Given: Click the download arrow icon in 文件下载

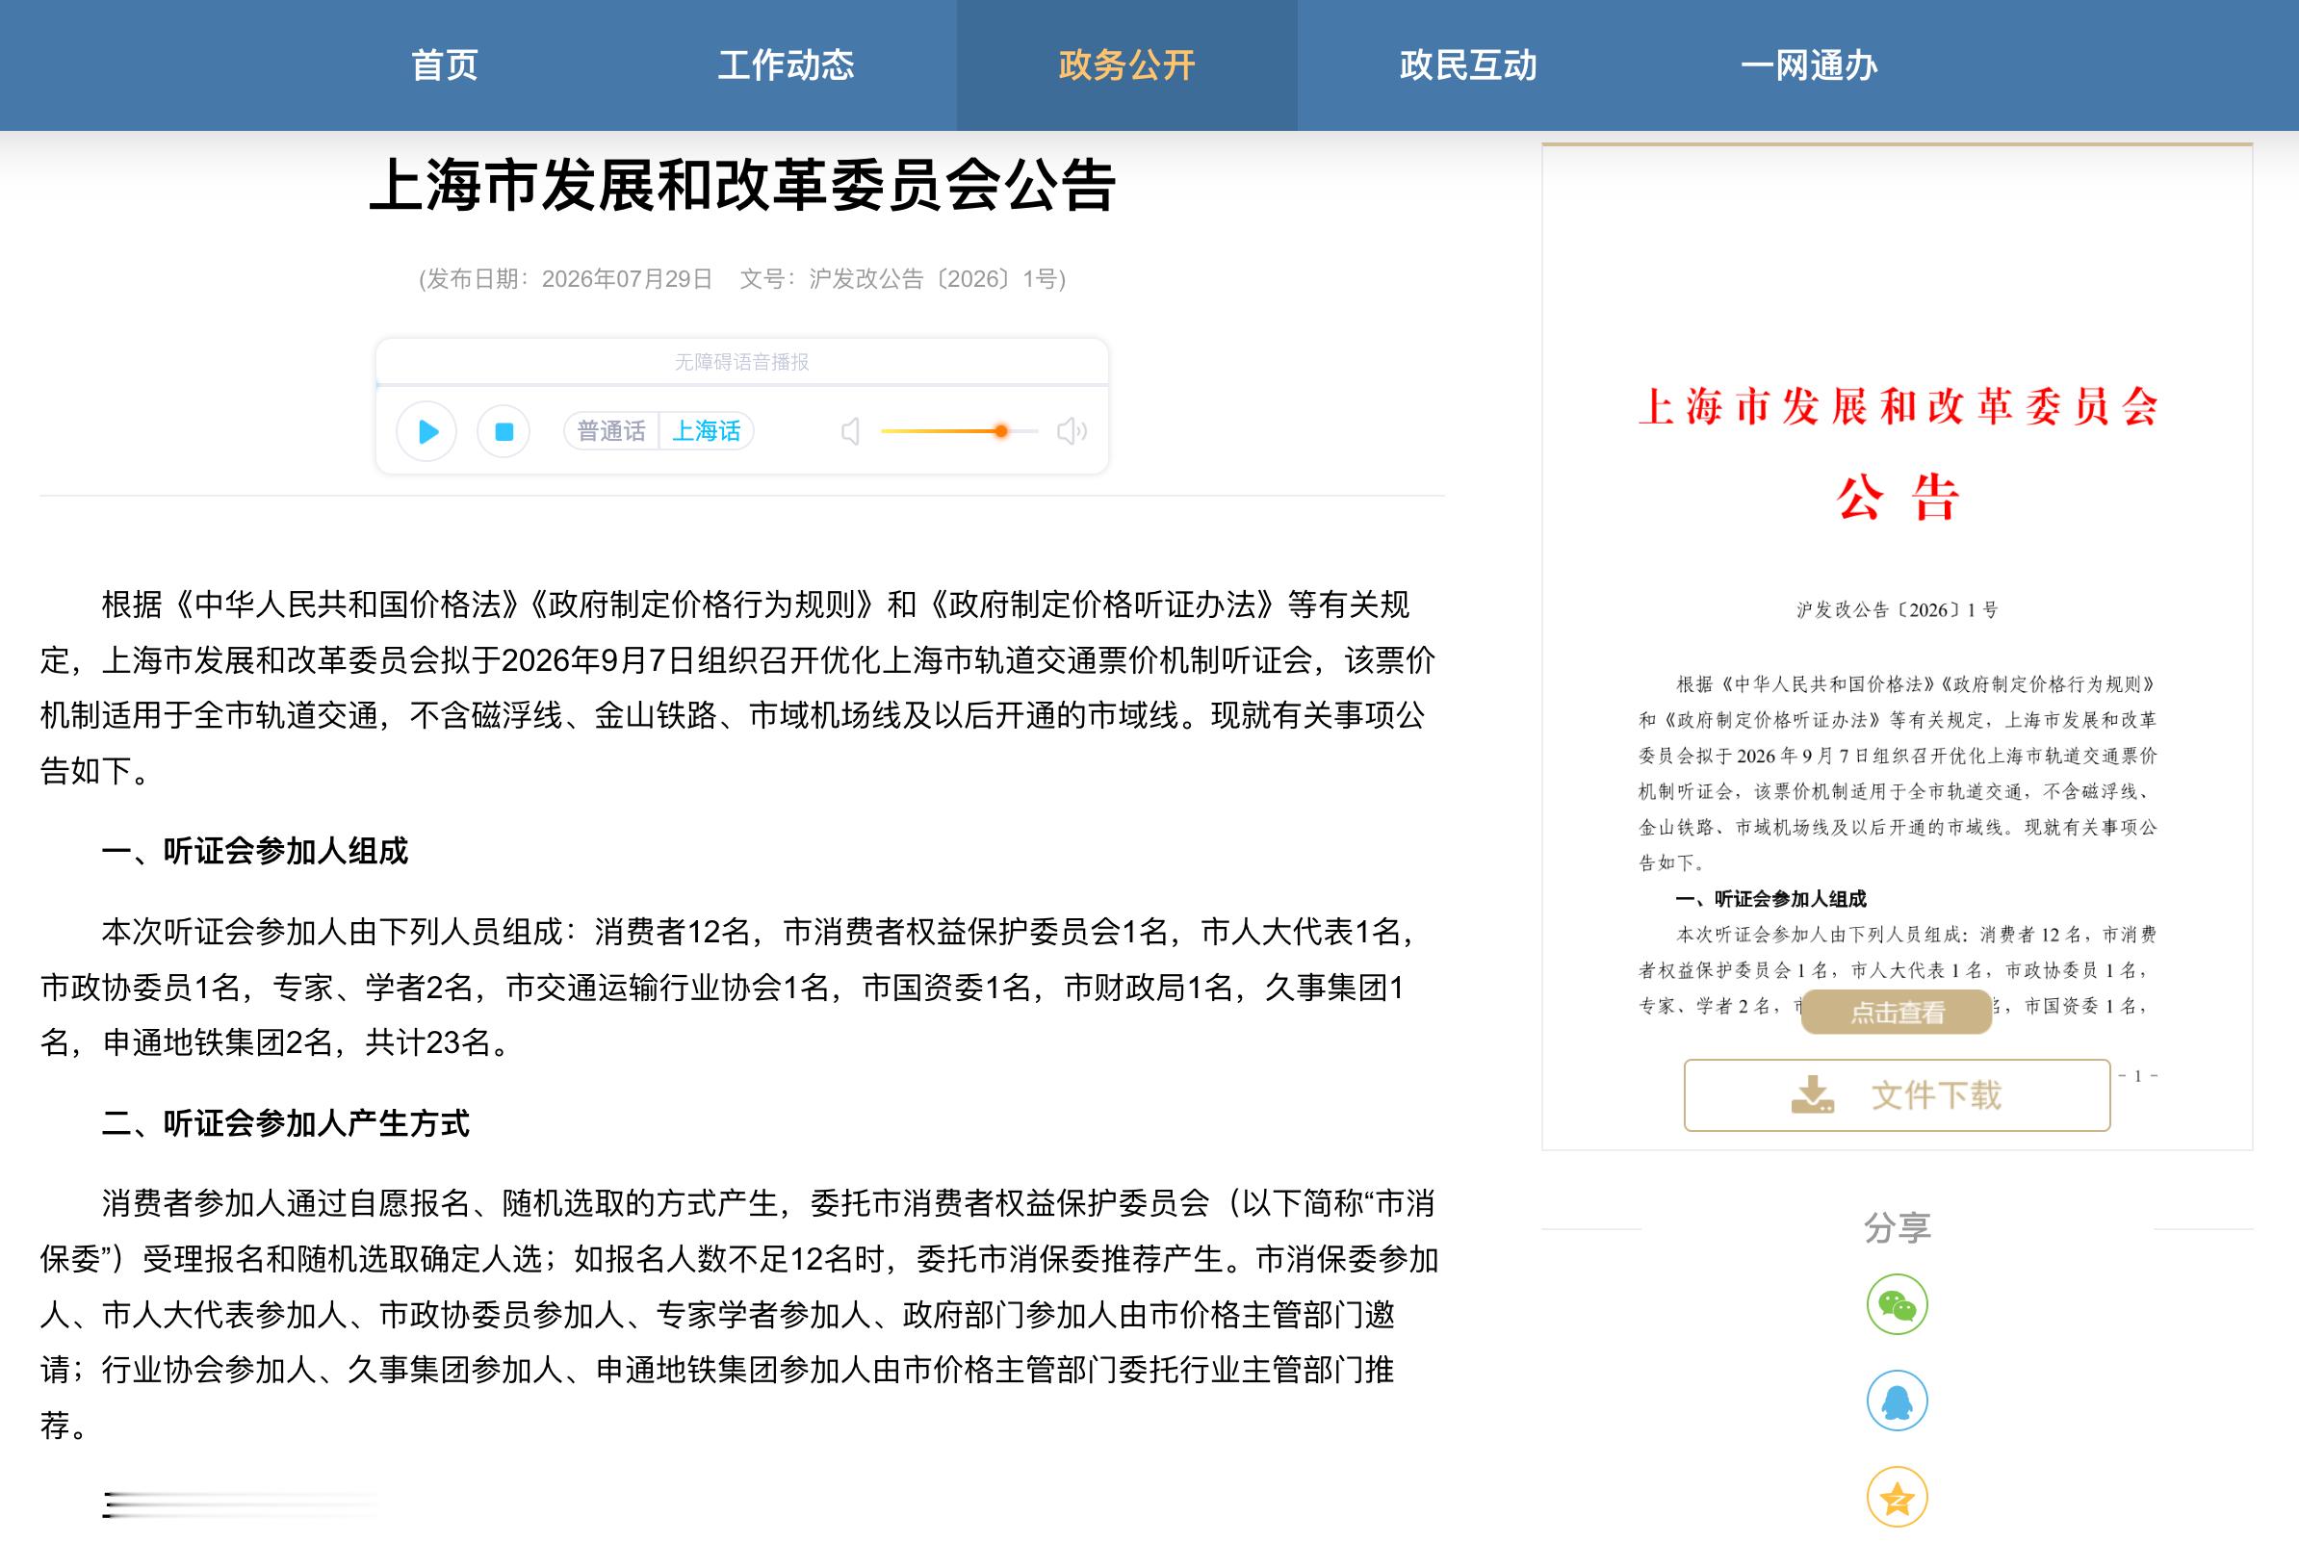Looking at the screenshot, I should coord(1812,1094).
